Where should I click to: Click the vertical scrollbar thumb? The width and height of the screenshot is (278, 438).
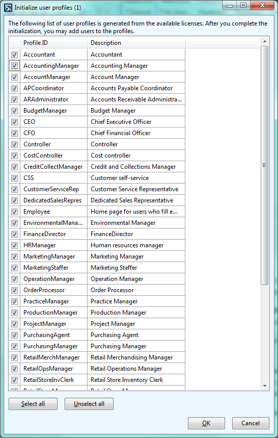pyautogui.click(x=265, y=165)
